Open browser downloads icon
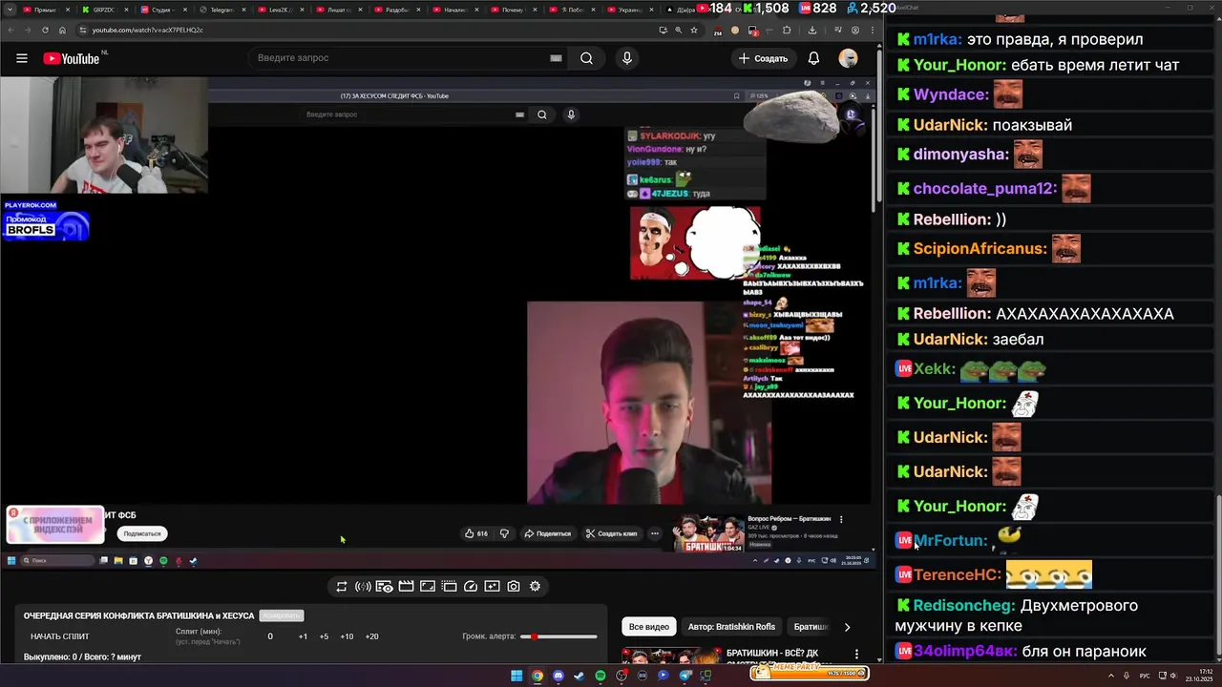Screen dimensions: 1222x687 (812, 30)
